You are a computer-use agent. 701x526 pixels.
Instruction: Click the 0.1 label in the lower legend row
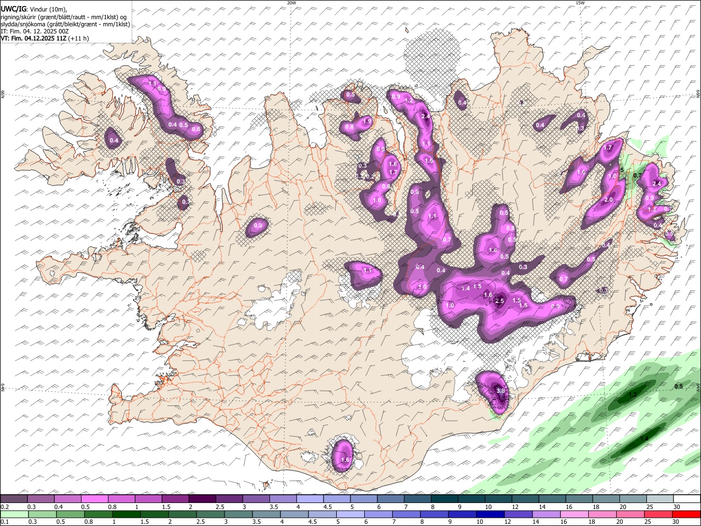tap(4, 522)
